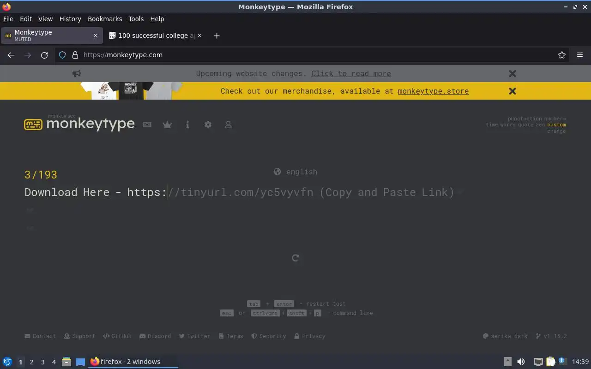This screenshot has width=591, height=369.
Task: Click the clipboard tray icon
Action: 550,362
